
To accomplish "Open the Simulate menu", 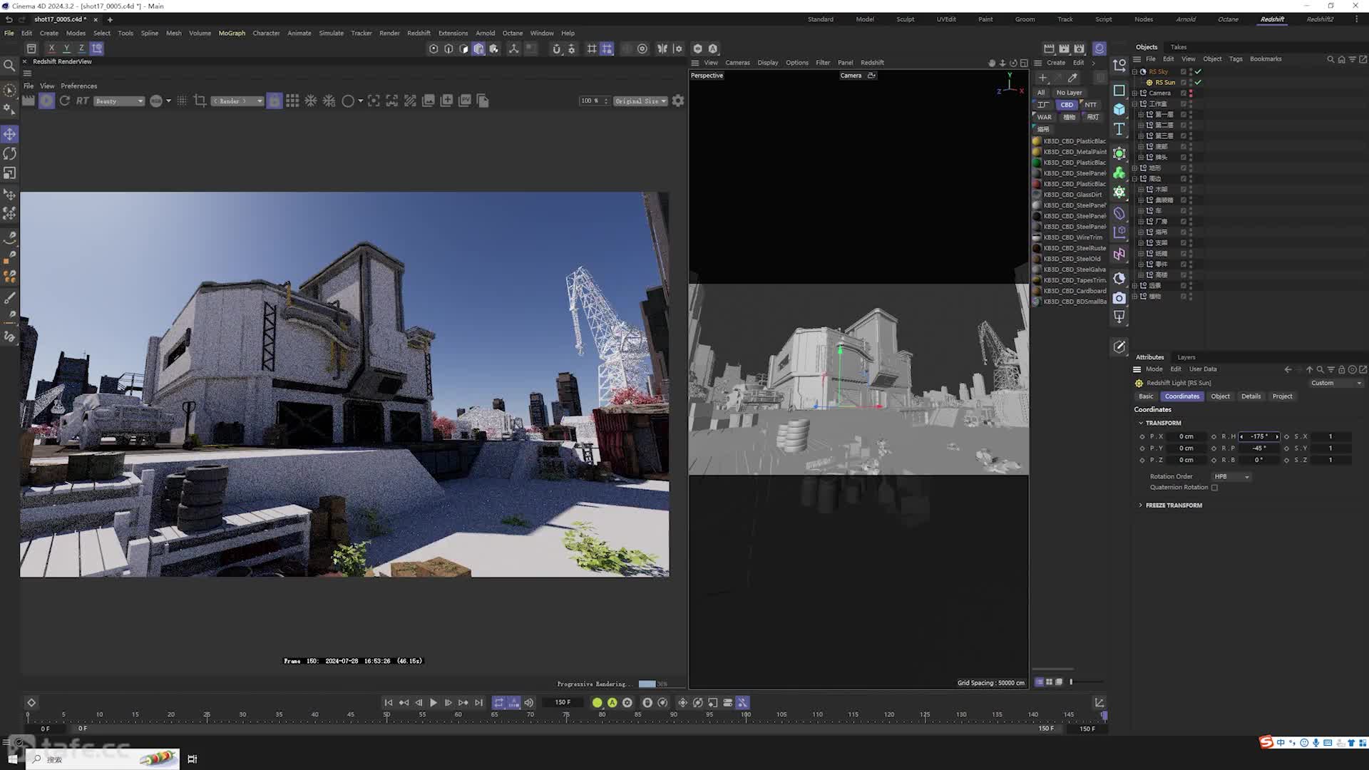I will (x=331, y=34).
